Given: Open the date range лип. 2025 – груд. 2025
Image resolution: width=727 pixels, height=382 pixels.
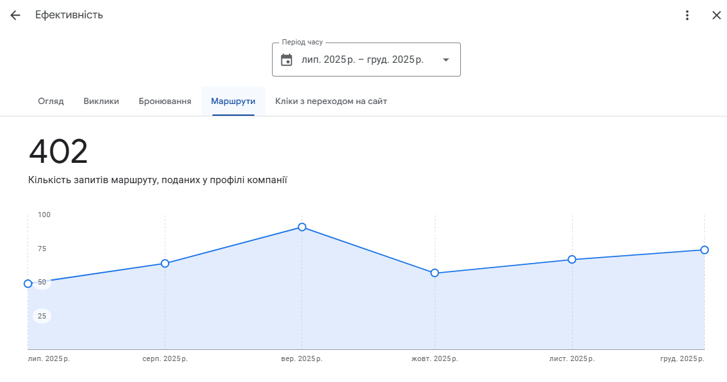Looking at the screenshot, I should pos(362,60).
